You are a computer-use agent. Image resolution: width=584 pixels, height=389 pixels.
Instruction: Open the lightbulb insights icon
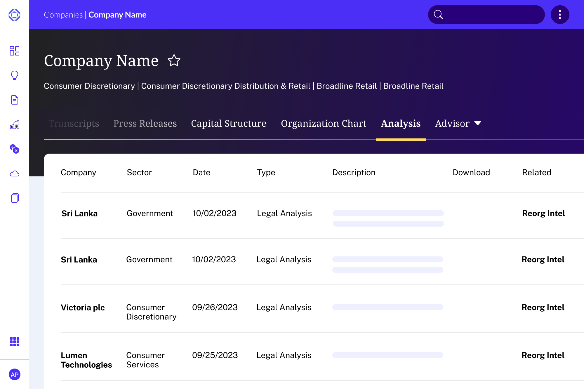tap(14, 75)
